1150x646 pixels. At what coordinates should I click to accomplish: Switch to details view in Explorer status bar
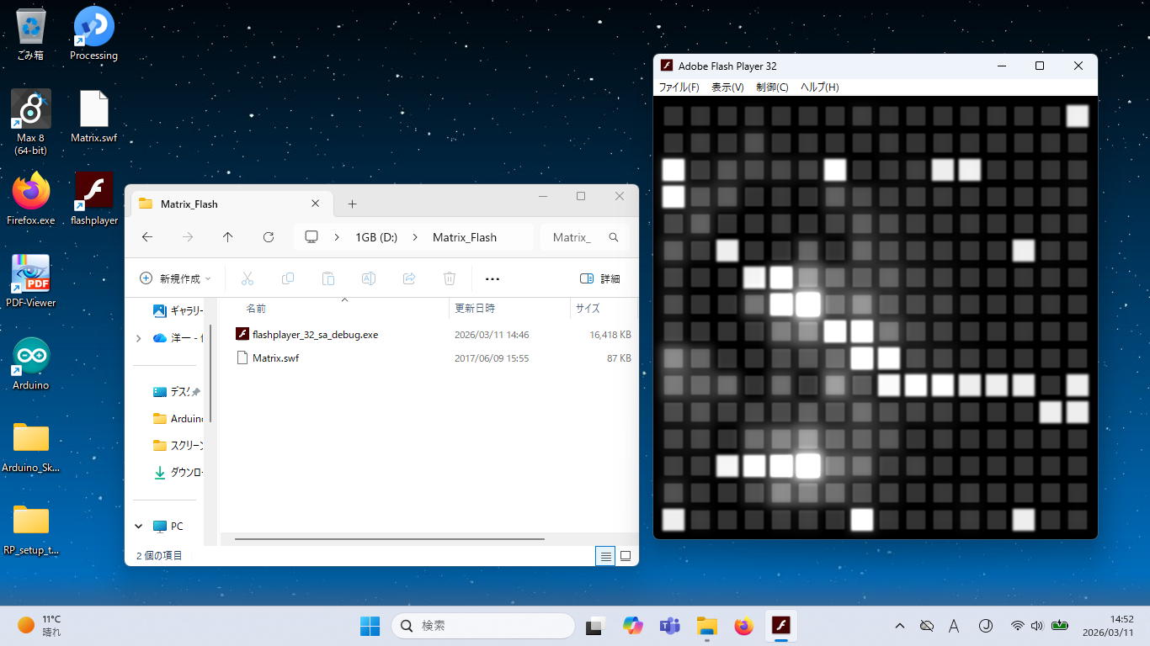coord(605,556)
